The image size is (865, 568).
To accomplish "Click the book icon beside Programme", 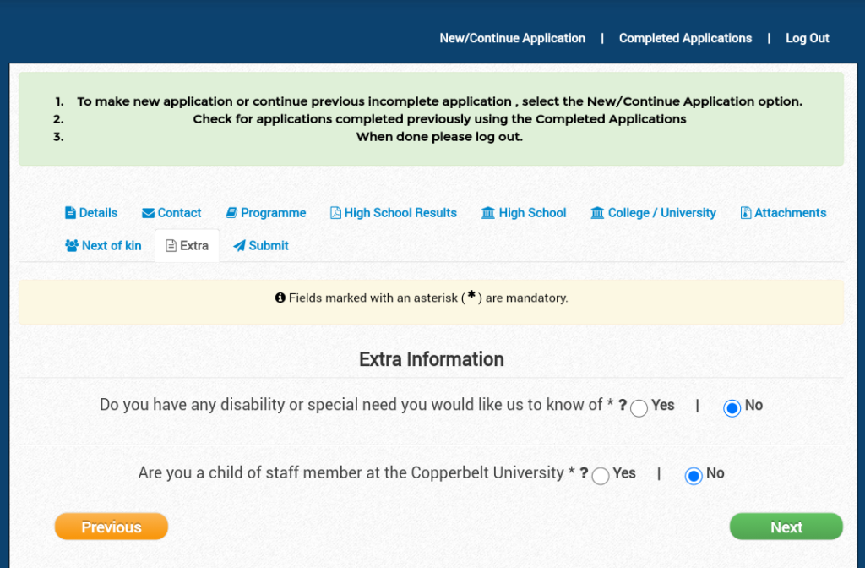I will pyautogui.click(x=231, y=213).
